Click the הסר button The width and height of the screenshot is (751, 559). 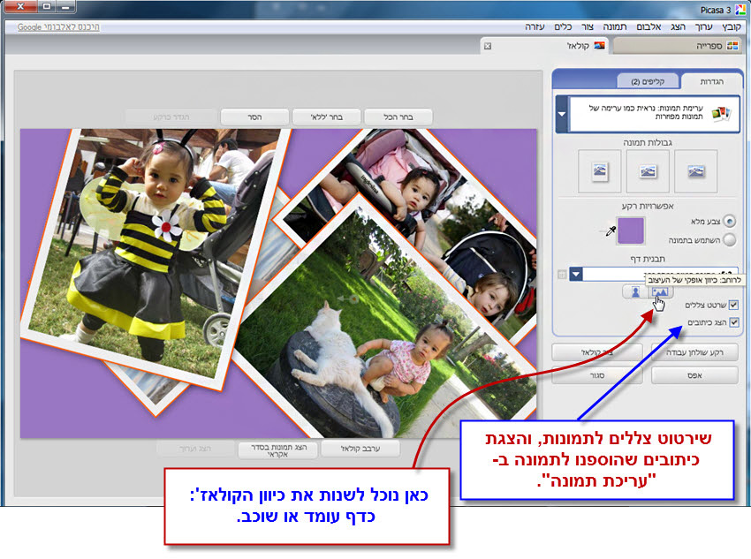254,117
